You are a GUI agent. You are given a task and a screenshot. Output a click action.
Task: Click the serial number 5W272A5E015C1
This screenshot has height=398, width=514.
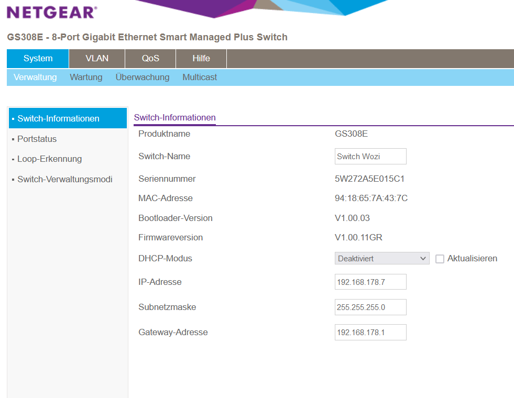pos(369,179)
